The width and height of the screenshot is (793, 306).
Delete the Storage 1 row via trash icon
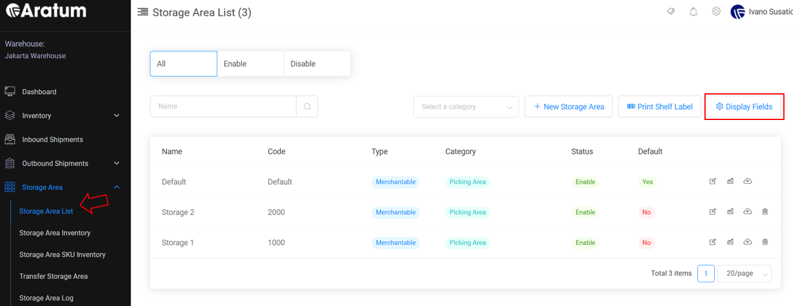pos(764,242)
